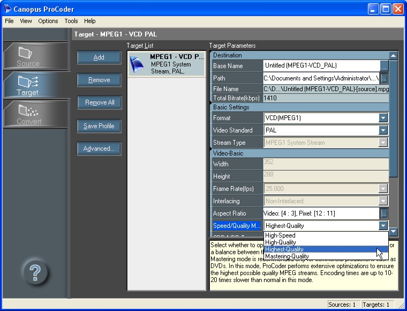Select the Speed/Quality Mode label row

click(x=237, y=226)
